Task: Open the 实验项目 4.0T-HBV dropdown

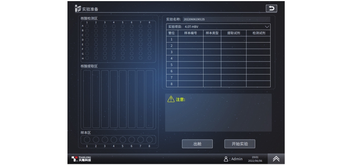Action: point(218,27)
